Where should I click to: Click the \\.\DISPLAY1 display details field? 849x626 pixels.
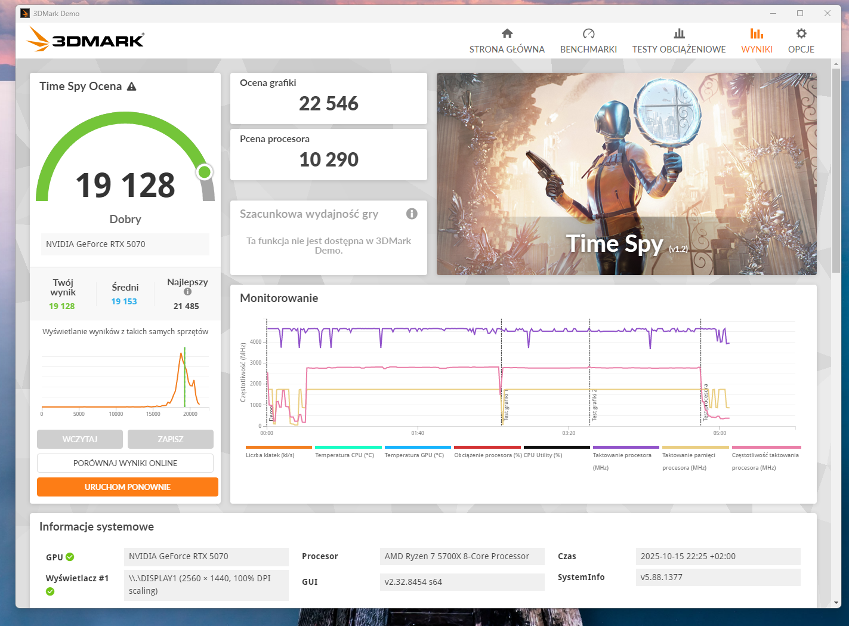tap(206, 585)
